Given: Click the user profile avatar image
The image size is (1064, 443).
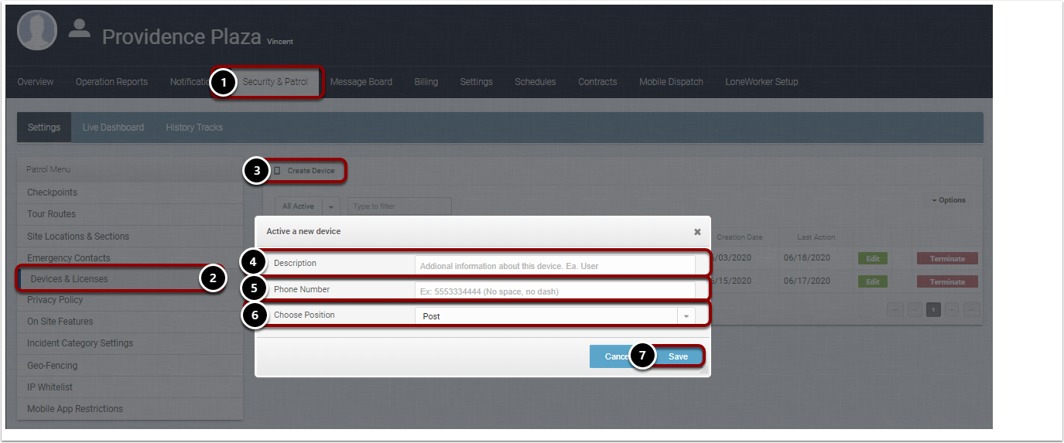Looking at the screenshot, I should [37, 31].
